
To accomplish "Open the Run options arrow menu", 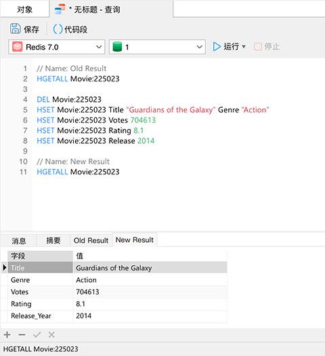I will click(x=244, y=47).
